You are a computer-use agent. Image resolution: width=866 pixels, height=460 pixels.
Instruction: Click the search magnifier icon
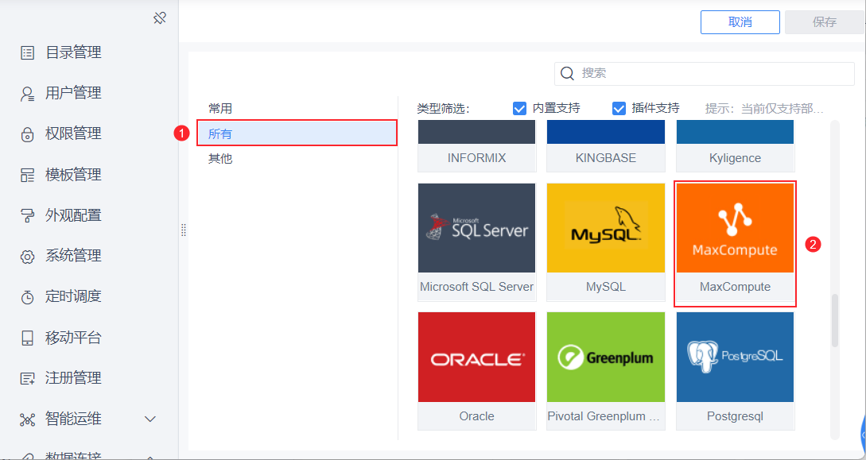[567, 73]
